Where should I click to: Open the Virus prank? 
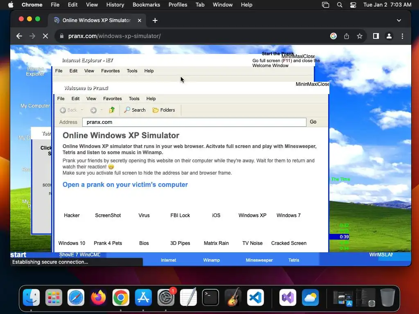click(144, 215)
